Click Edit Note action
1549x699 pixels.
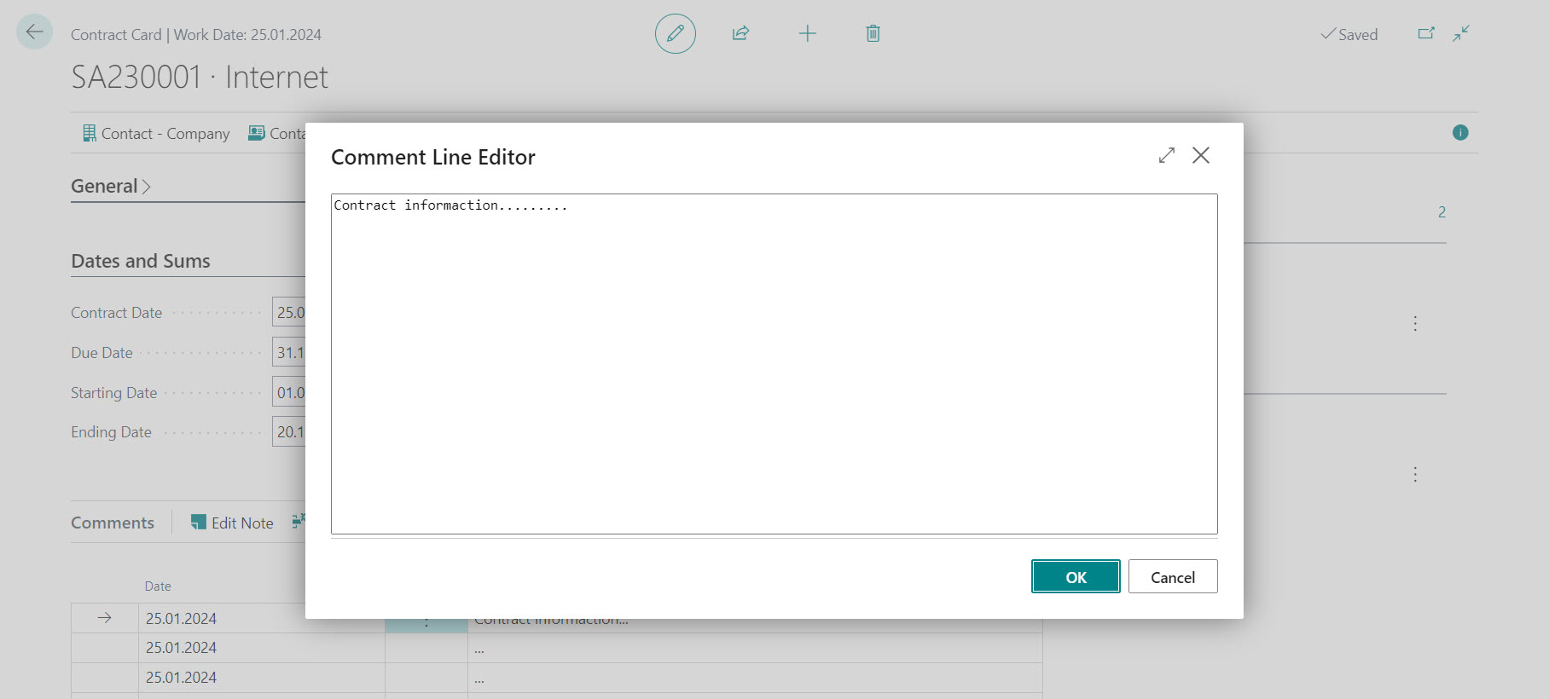pos(232,523)
